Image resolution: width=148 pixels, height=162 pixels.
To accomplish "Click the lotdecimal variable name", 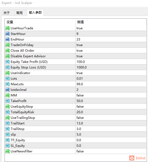I will point(19,90).
